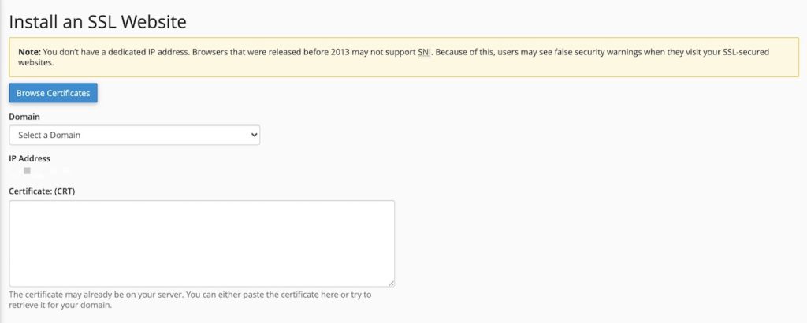
Task: Click the IP Address label
Action: [x=30, y=158]
